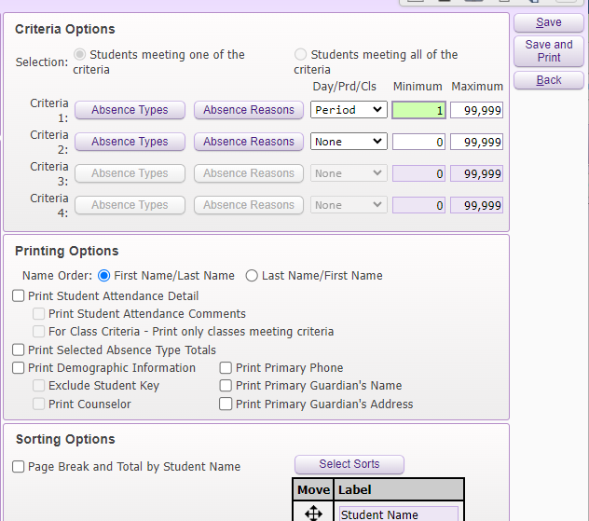The height and width of the screenshot is (521, 589).
Task: Open Absence Reasons for Criteria 1
Action: (x=249, y=110)
